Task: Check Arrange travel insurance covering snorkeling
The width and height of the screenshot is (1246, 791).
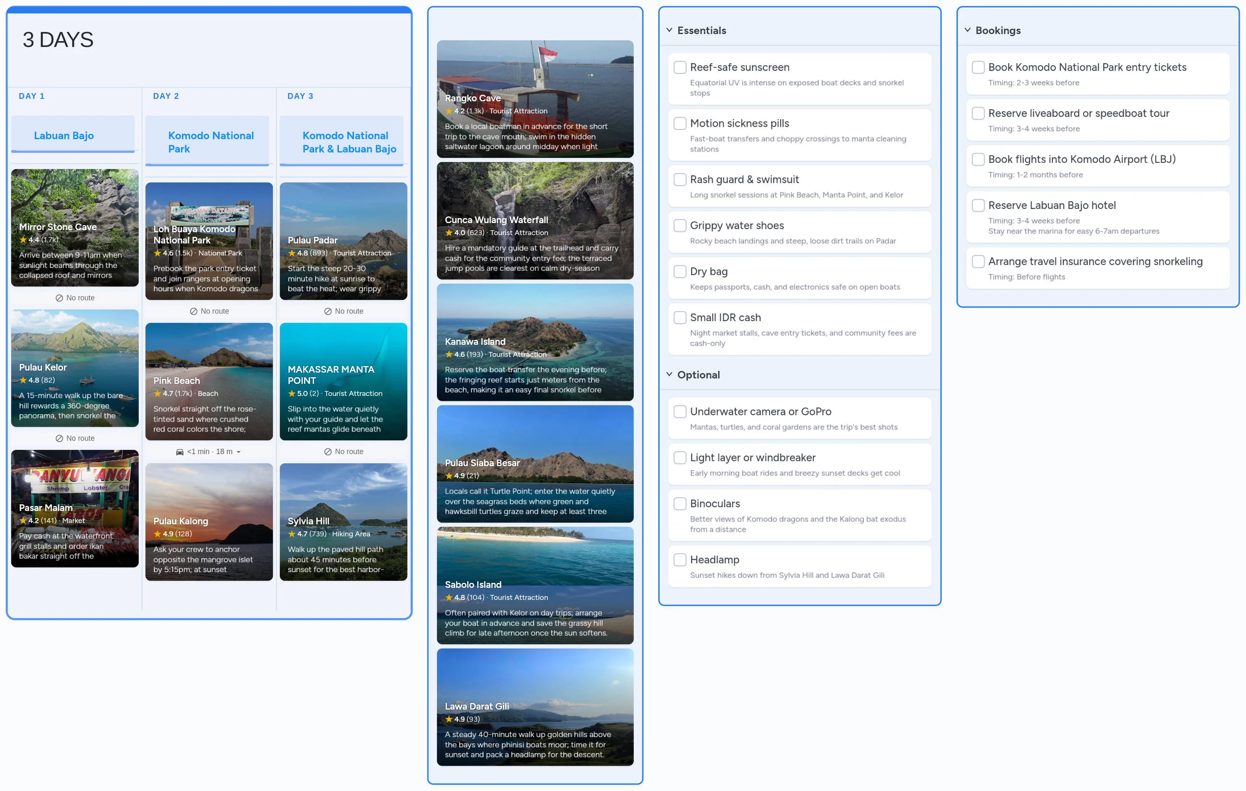Action: pyautogui.click(x=978, y=261)
